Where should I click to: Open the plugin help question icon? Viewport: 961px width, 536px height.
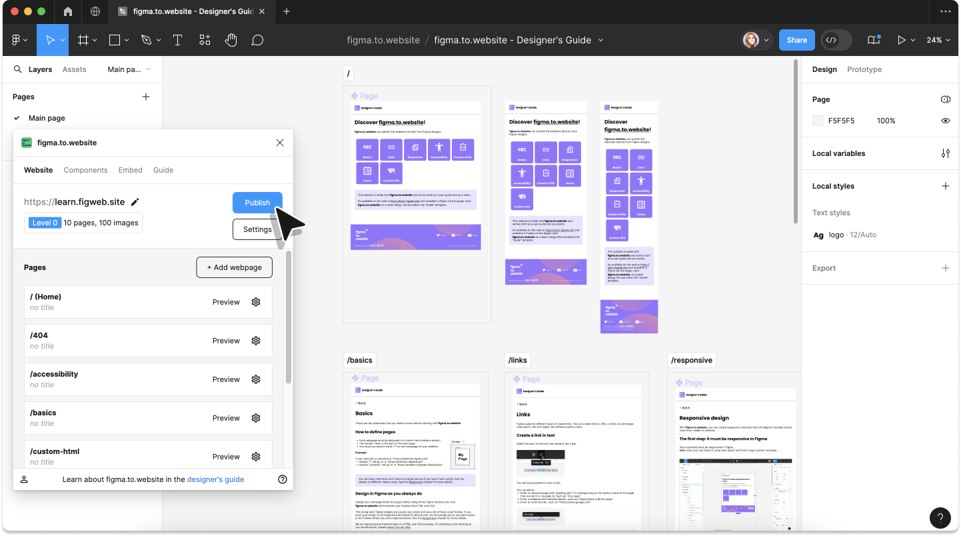[x=283, y=479]
